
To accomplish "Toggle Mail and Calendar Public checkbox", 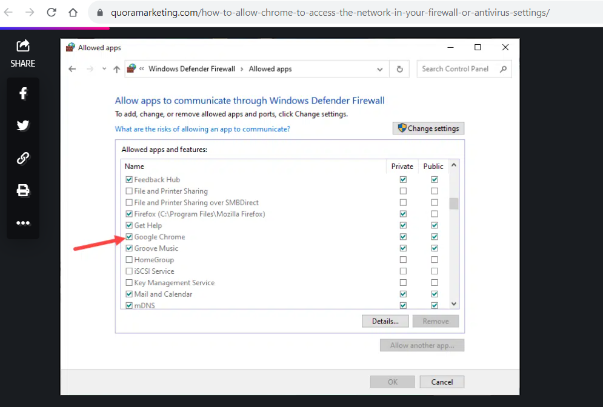I will 435,294.
